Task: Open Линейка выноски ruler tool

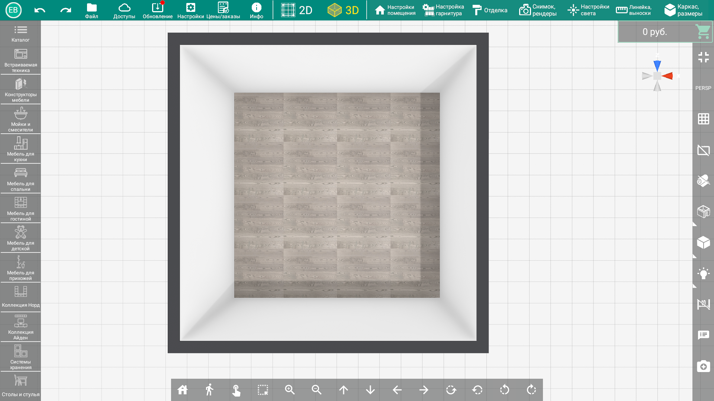Action: point(635,10)
